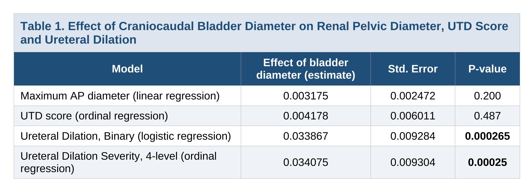Screen dimensions: 532x189
Task: Select the estimate value 0.033867
Action: 306,136
